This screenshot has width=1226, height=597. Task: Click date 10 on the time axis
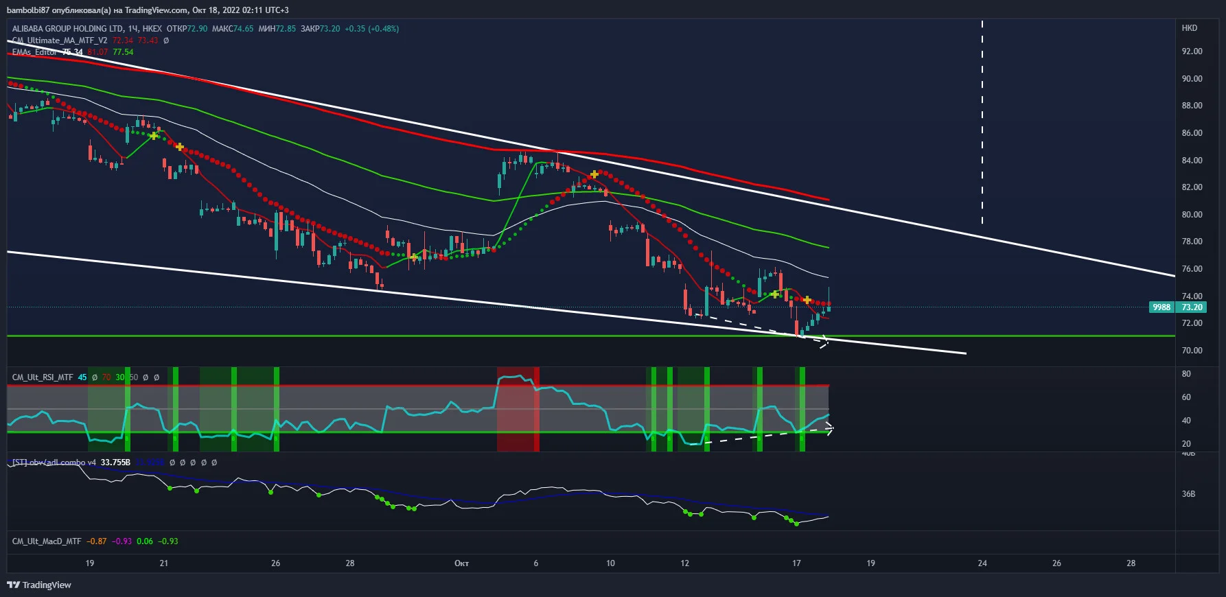click(x=610, y=563)
